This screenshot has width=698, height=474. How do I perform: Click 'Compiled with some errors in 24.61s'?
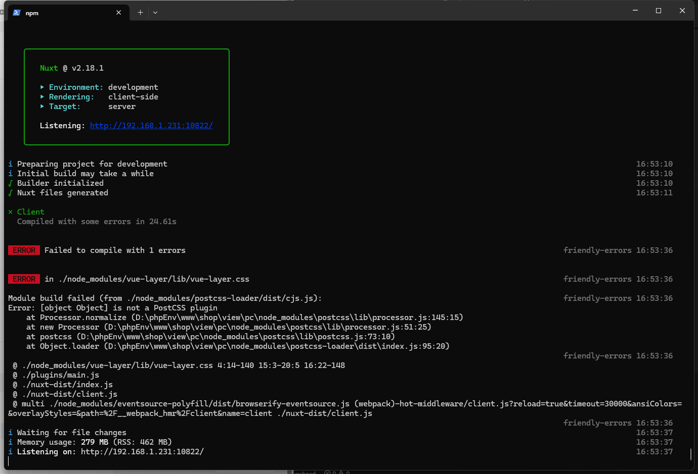[97, 222]
